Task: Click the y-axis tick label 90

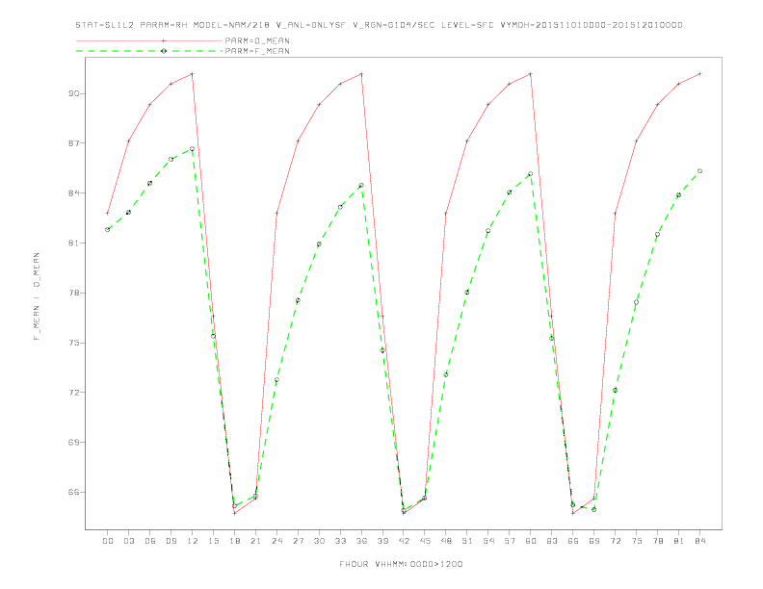Action: [x=73, y=93]
